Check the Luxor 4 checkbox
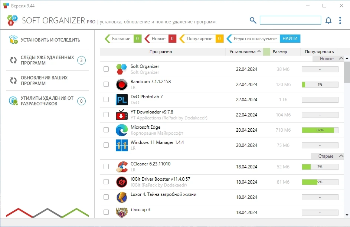350x227 pixels. click(x=106, y=197)
